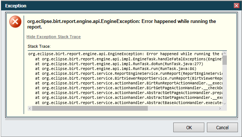The width and height of the screenshot is (242, 137).
Task: Click the RunTask.doRun(RunTask.java:277) line
Action: pyautogui.click(x=119, y=64)
